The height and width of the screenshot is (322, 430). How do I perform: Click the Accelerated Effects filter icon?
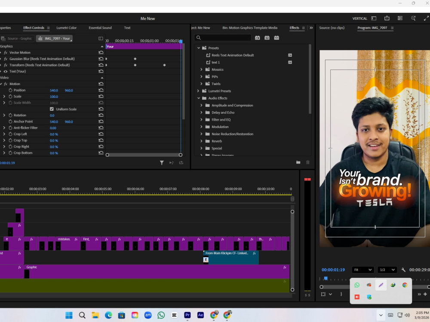pos(257,38)
